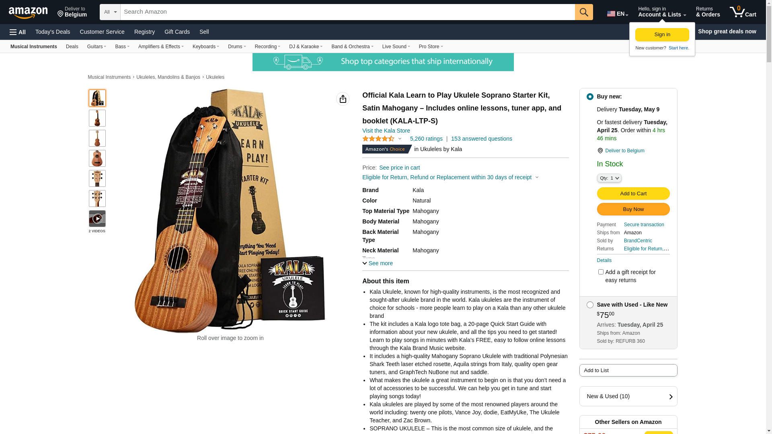Open the search category All dropdown
The height and width of the screenshot is (434, 772).
pyautogui.click(x=110, y=12)
